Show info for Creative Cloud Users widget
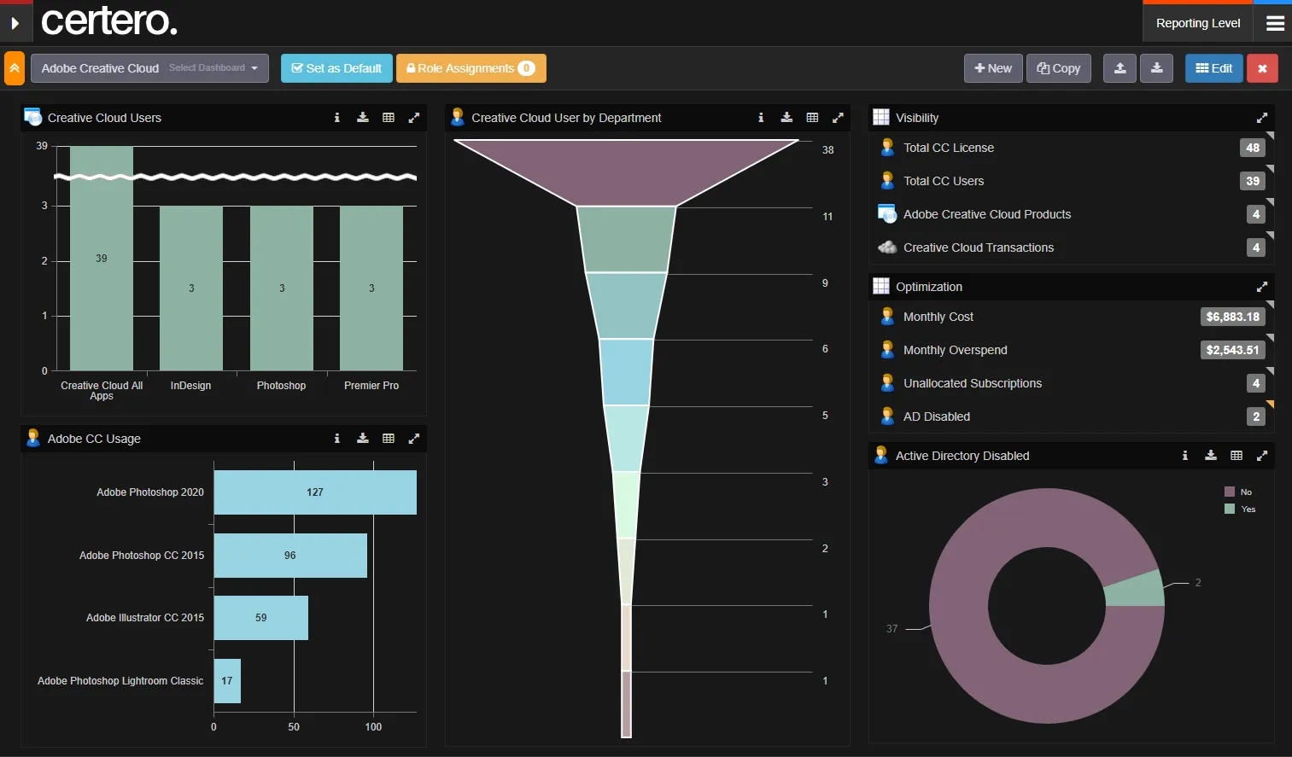Viewport: 1292px width, 757px height. pyautogui.click(x=337, y=118)
